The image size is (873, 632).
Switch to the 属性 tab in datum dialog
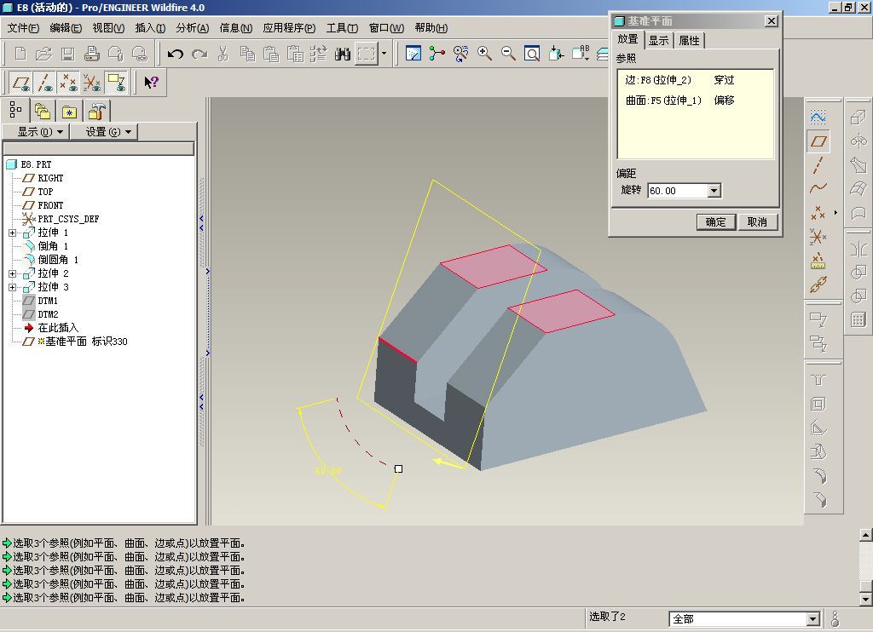(x=689, y=41)
